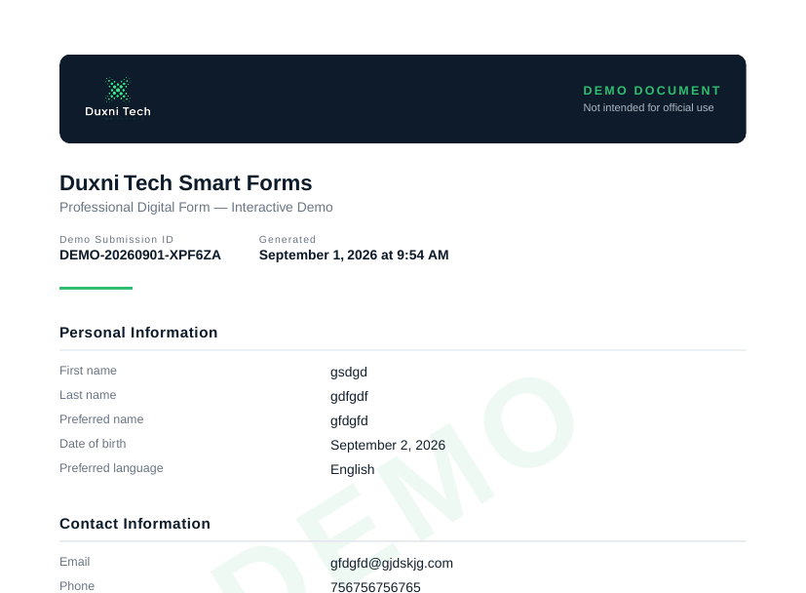The image size is (806, 593).
Task: Click the 'Generated' label
Action: (288, 239)
